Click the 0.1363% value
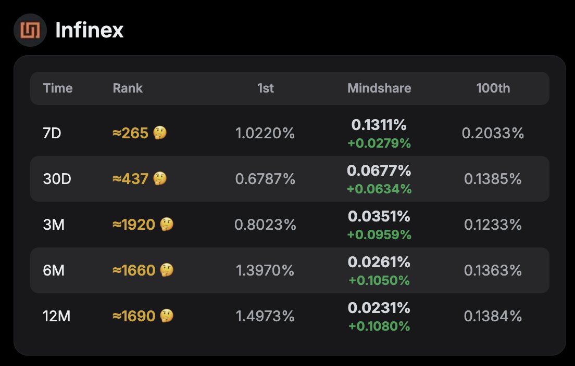 [x=493, y=270]
